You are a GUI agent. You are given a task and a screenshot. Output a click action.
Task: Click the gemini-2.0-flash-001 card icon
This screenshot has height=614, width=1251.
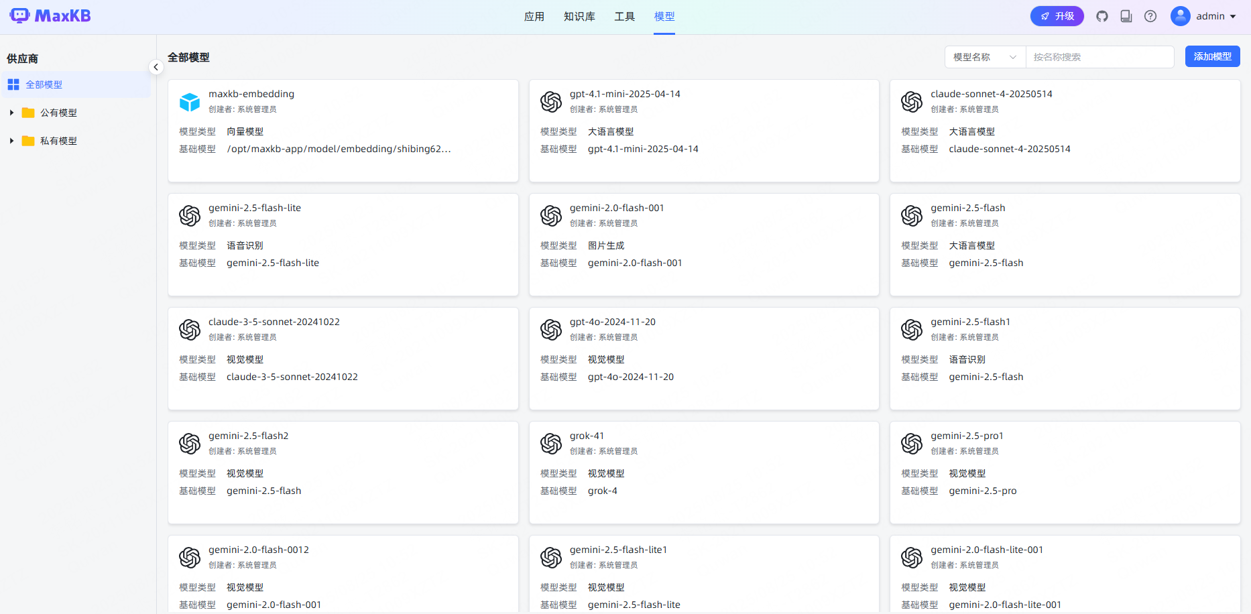click(551, 216)
